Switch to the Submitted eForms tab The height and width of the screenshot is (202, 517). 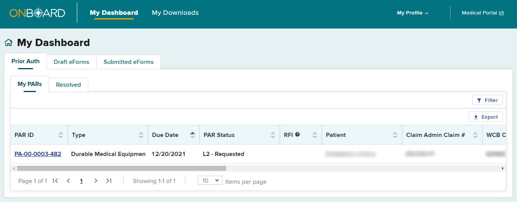(128, 62)
